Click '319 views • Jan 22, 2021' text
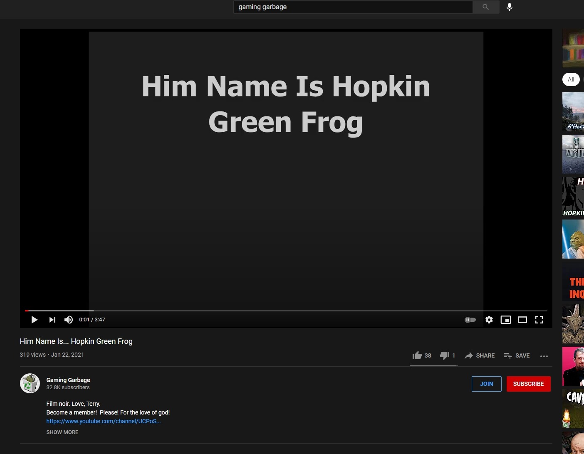Viewport: 584px width, 454px height. click(x=52, y=355)
